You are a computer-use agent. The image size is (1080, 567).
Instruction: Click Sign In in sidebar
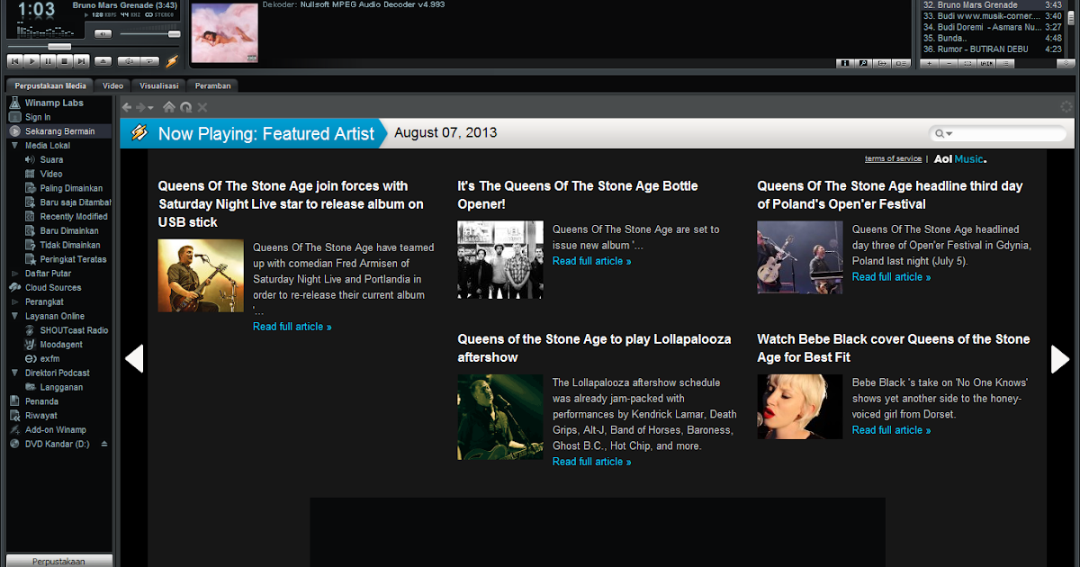(38, 117)
